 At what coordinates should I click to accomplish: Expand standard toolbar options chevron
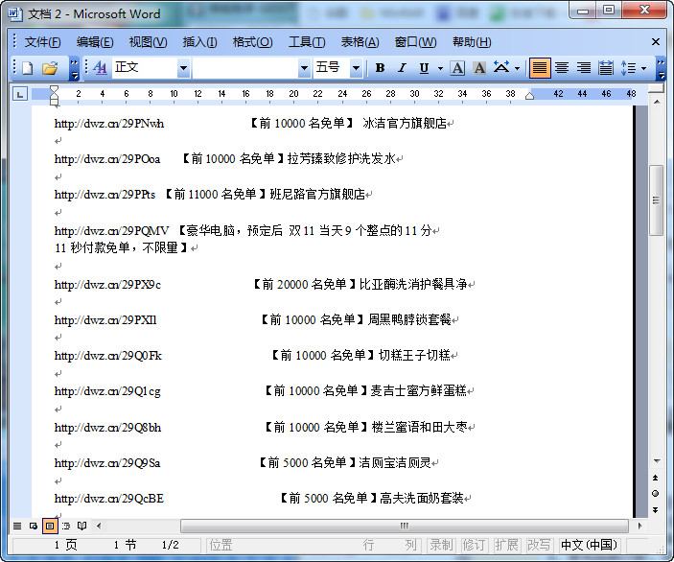point(75,68)
